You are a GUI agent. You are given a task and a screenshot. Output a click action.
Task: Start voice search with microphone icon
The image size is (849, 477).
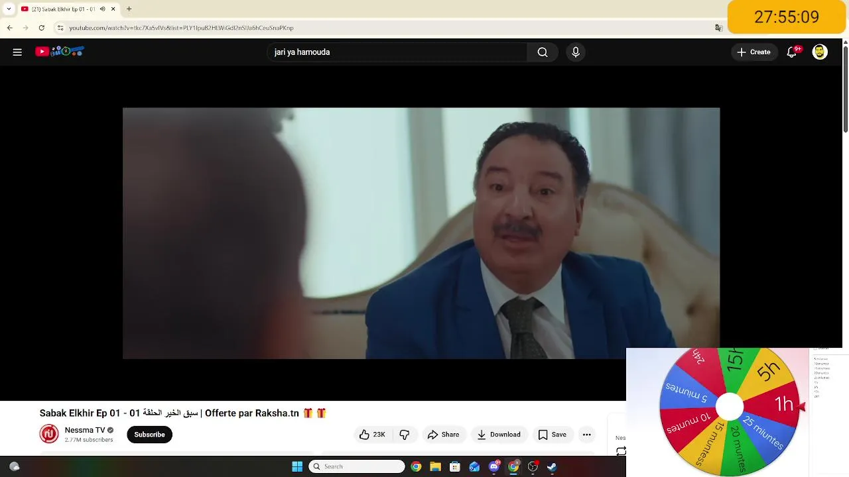(x=576, y=52)
